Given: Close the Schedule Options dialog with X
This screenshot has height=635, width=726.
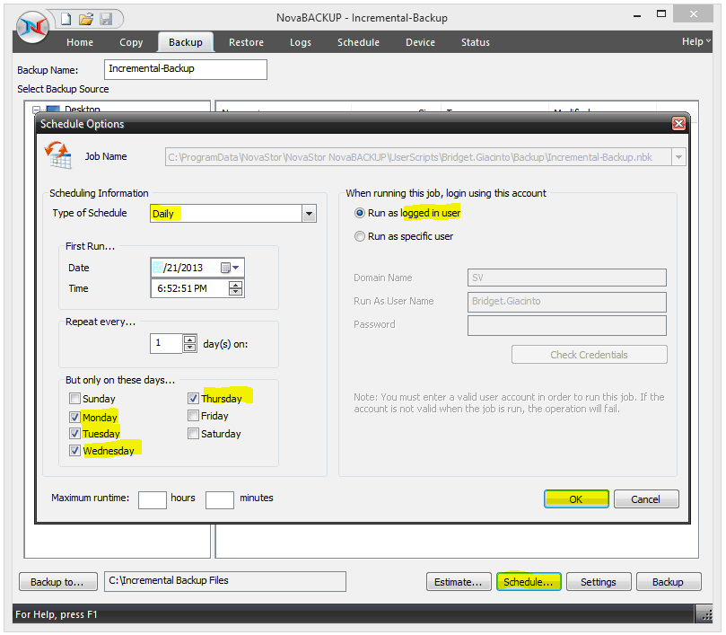Looking at the screenshot, I should pos(678,124).
